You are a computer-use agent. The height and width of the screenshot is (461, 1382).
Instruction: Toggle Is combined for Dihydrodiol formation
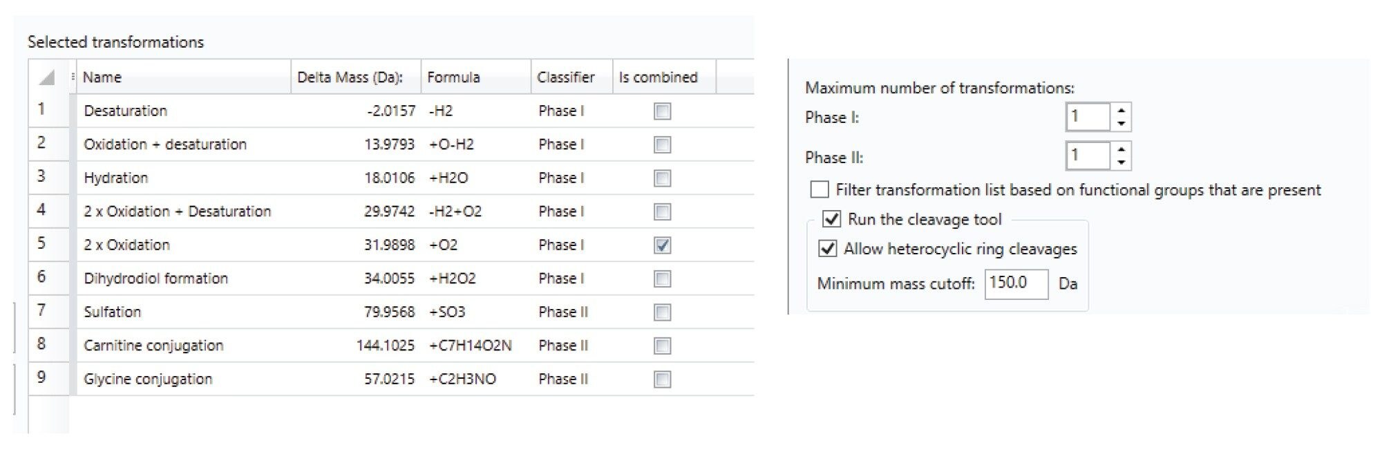point(662,279)
